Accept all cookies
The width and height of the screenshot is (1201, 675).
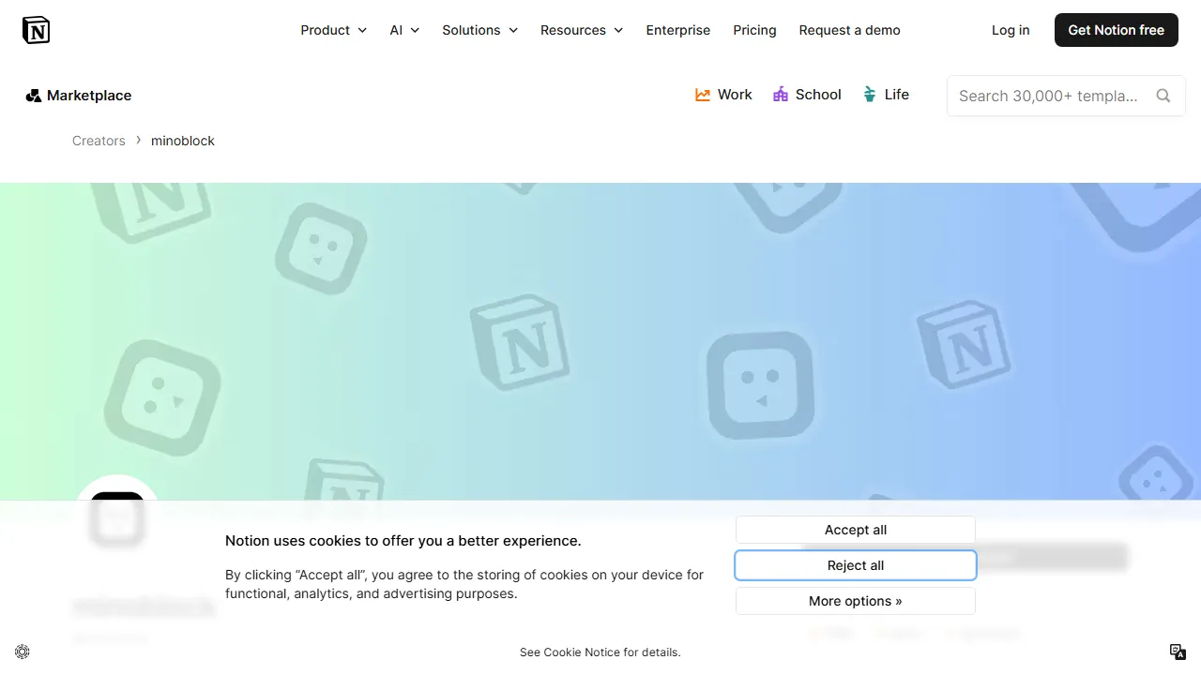click(855, 530)
